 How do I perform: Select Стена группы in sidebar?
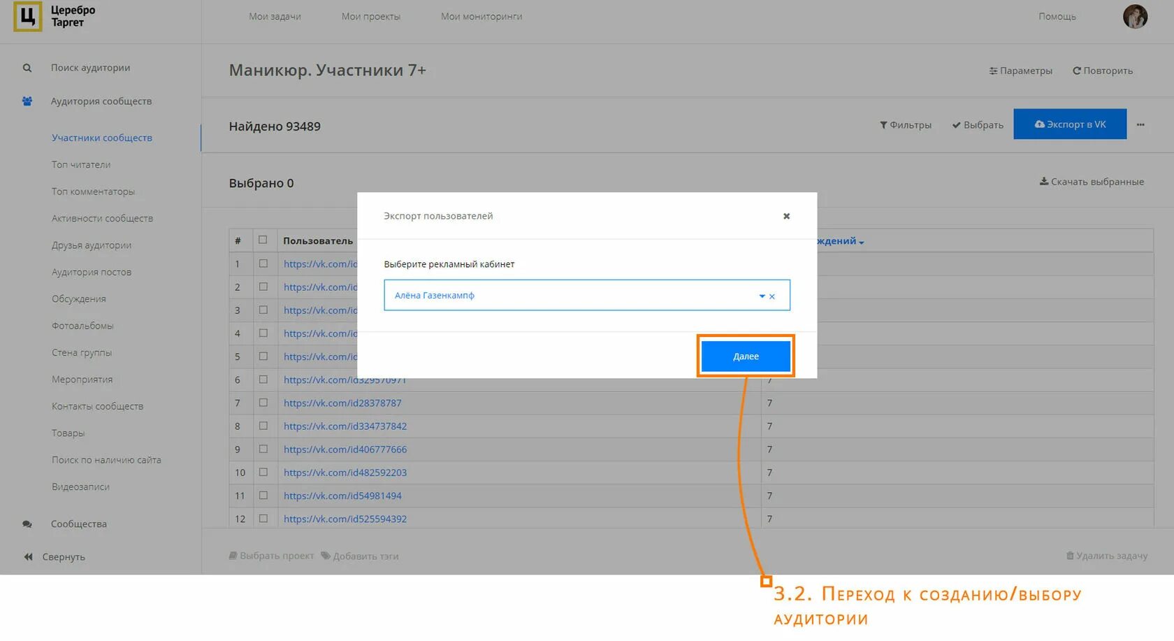pos(82,353)
